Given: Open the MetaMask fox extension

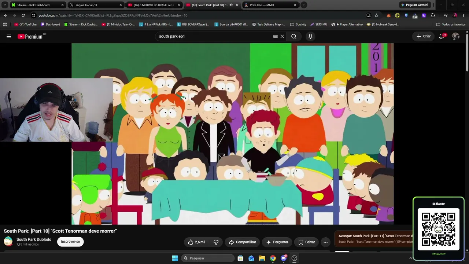Looking at the screenshot, I should click(x=388, y=15).
